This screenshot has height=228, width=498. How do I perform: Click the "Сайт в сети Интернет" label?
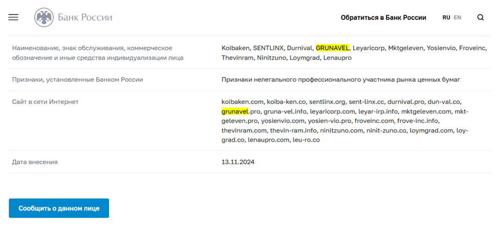click(46, 102)
